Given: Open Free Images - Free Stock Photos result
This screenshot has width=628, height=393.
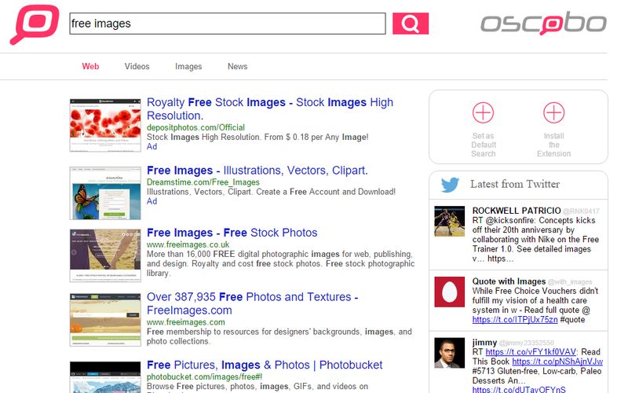Looking at the screenshot, I should (232, 233).
